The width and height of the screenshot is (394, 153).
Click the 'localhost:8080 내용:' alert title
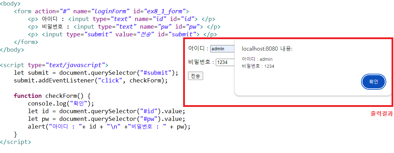(267, 49)
